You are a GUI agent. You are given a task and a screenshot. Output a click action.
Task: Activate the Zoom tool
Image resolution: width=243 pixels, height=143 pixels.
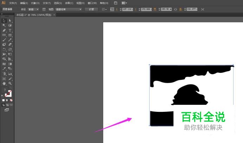(10, 84)
